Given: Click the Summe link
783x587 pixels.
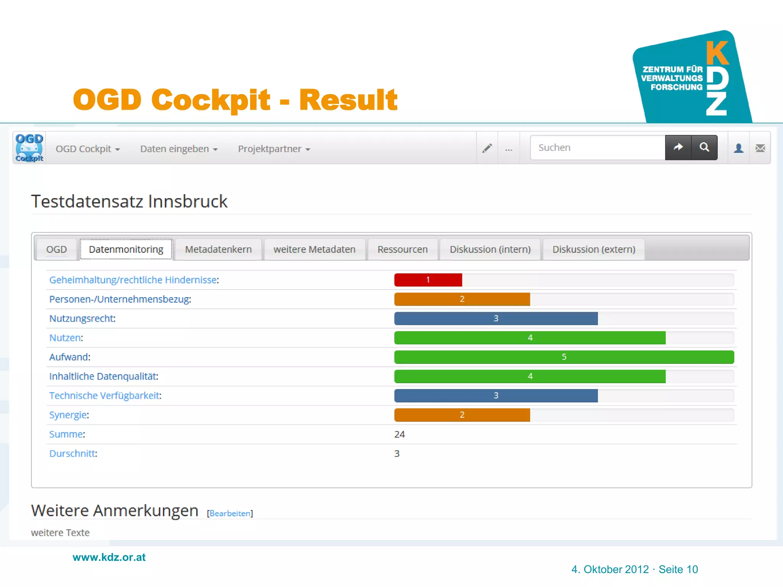Looking at the screenshot, I should [66, 434].
